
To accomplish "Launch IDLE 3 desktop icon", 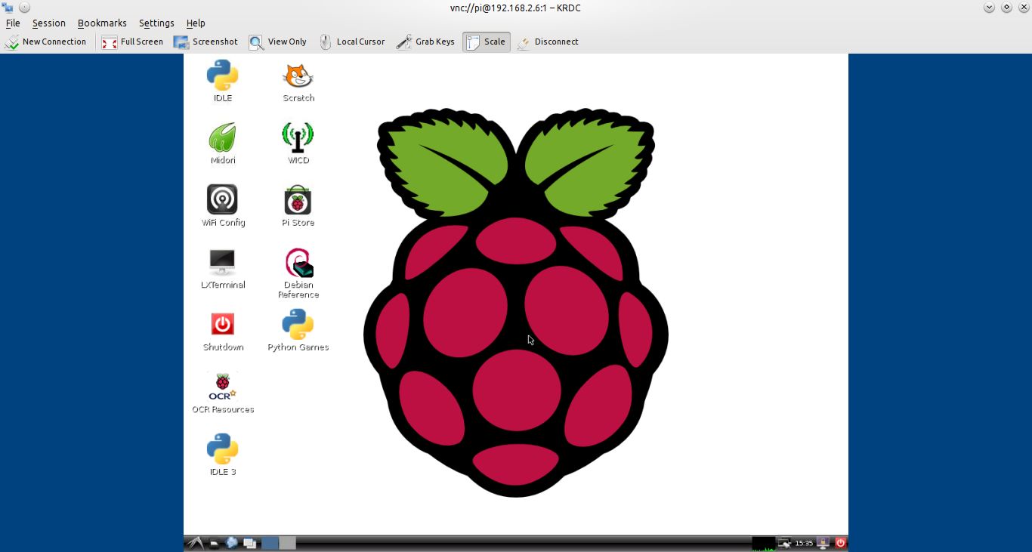I will coord(223,455).
